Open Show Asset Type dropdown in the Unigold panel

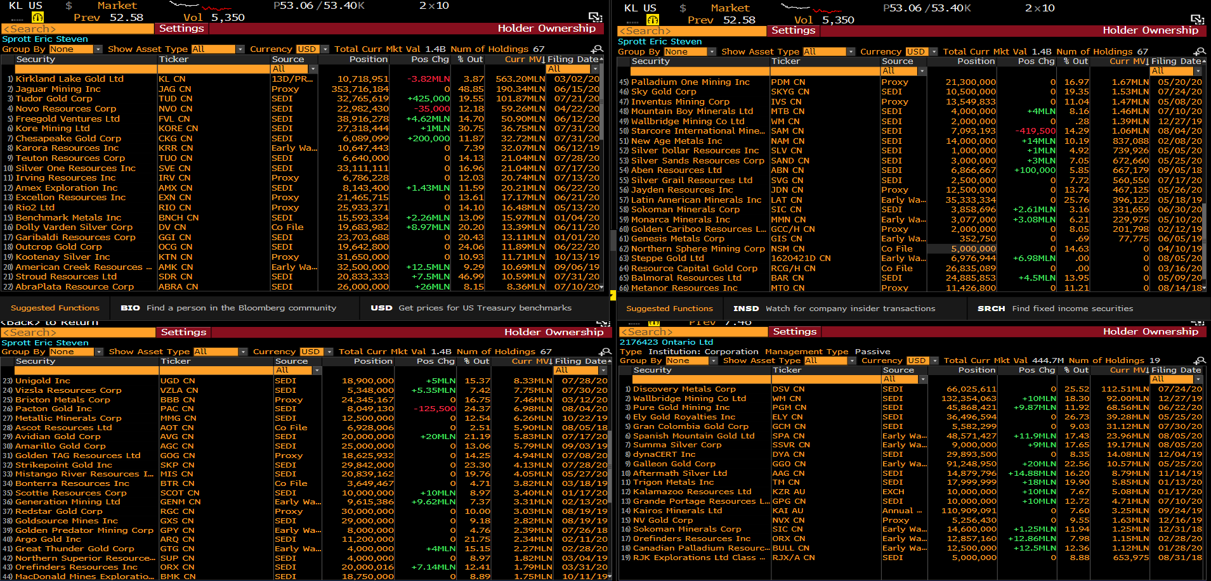[x=220, y=352]
